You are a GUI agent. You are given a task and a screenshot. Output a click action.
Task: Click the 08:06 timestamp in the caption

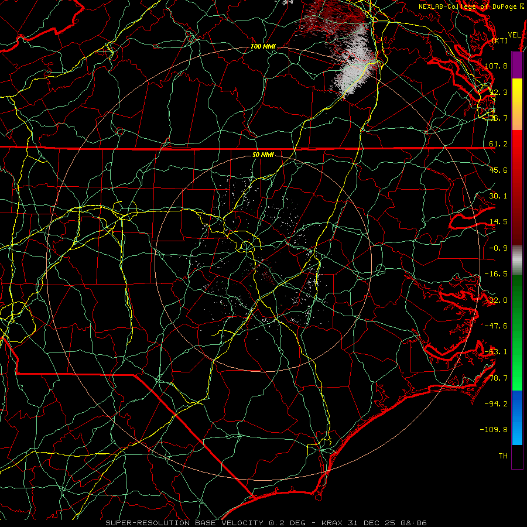click(x=415, y=523)
